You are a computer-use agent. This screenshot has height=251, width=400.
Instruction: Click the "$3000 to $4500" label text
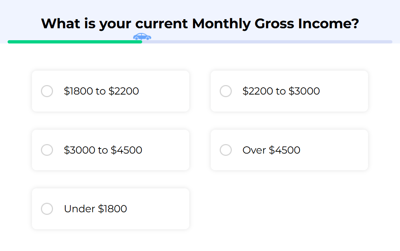click(103, 150)
